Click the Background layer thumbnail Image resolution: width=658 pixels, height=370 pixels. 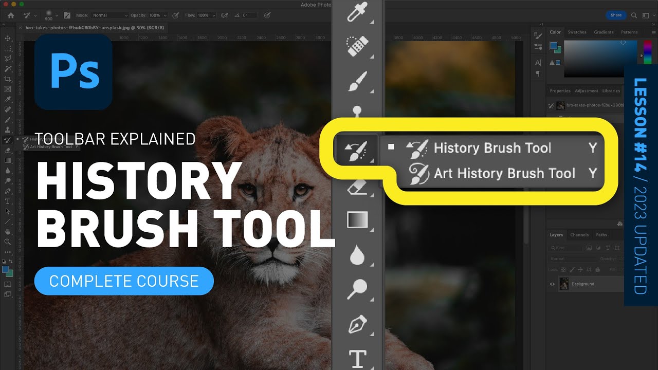[564, 284]
